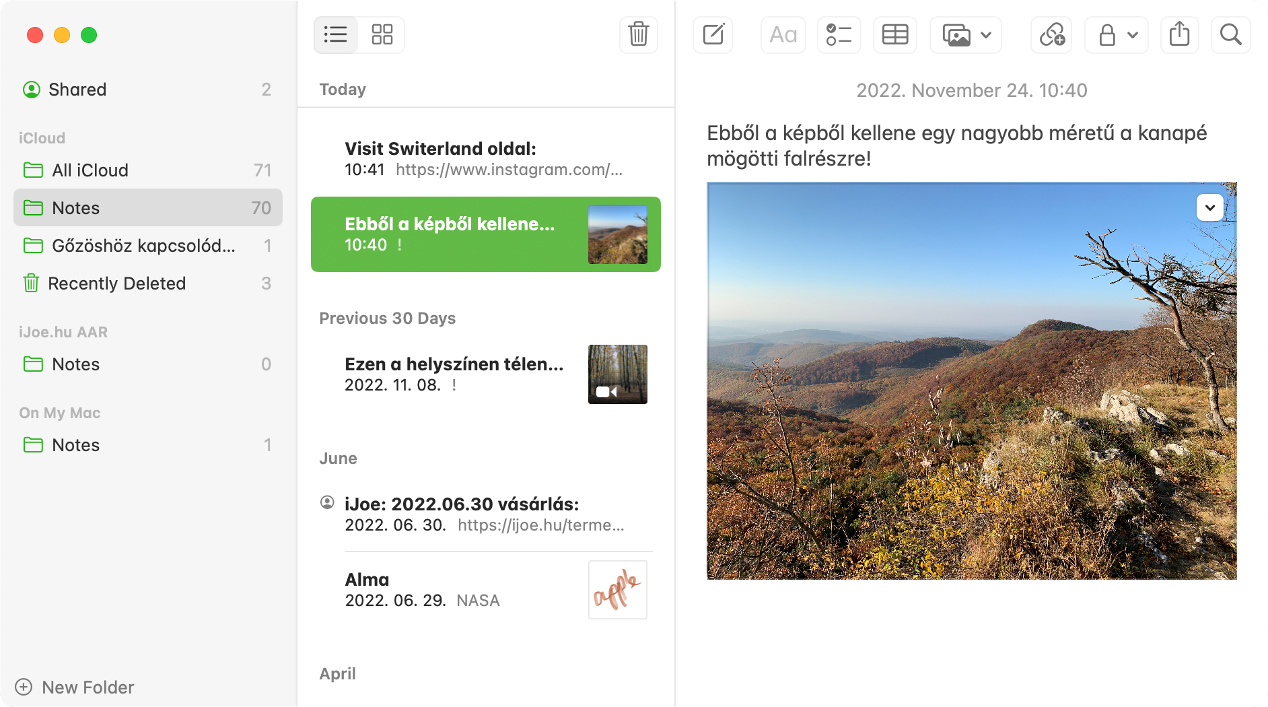The width and height of the screenshot is (1268, 707).
Task: Click the instagram.com link preview text
Action: 509,170
